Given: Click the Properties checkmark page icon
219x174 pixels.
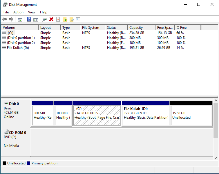Looking at the screenshot, I should coord(58,19).
